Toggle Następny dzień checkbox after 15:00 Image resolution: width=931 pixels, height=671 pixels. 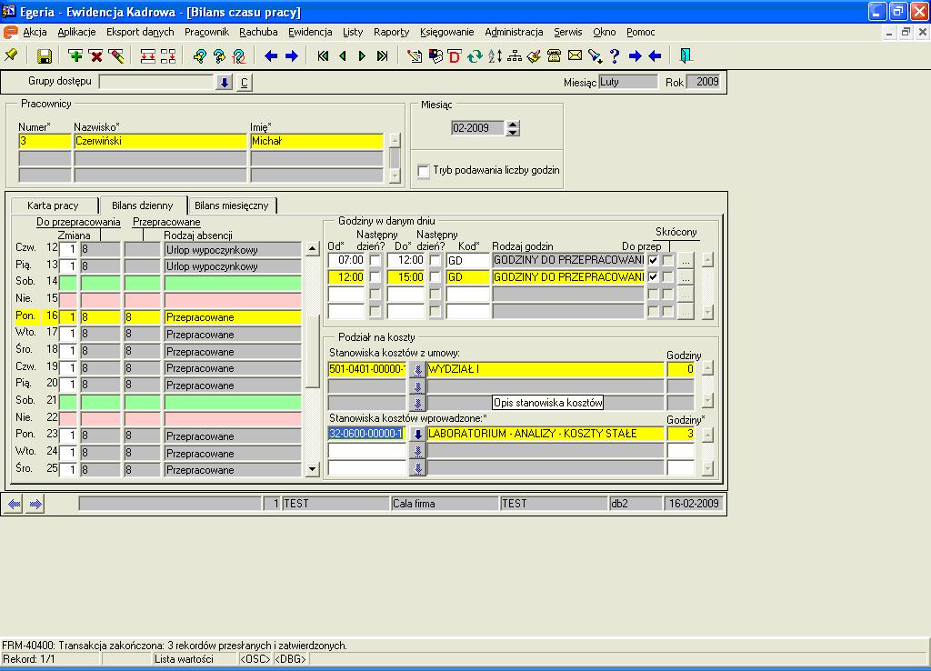(x=435, y=276)
